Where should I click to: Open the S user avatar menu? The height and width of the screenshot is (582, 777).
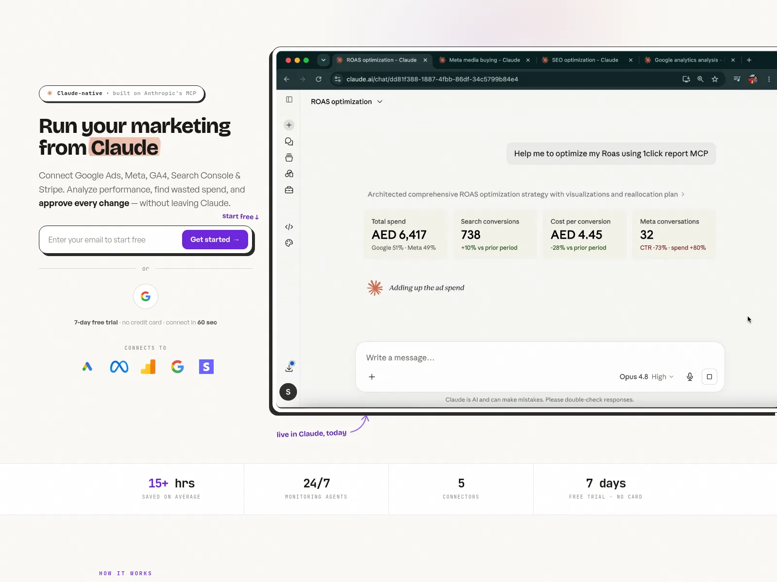click(288, 392)
